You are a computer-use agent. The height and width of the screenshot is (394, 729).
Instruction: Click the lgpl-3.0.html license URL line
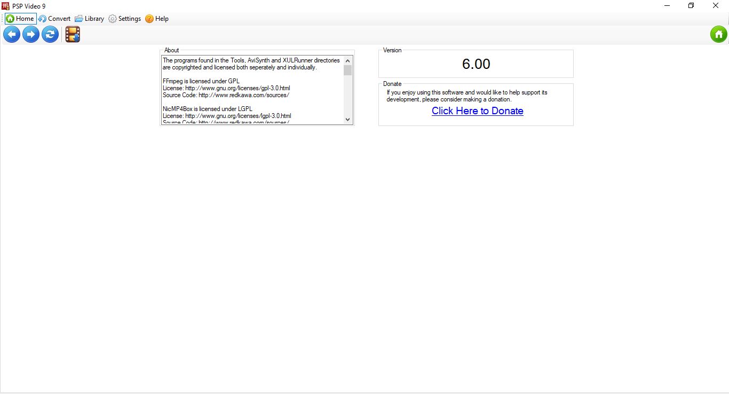(227, 116)
